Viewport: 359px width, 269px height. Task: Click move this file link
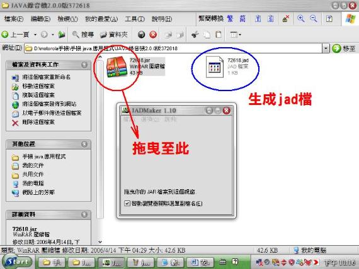tap(38, 86)
